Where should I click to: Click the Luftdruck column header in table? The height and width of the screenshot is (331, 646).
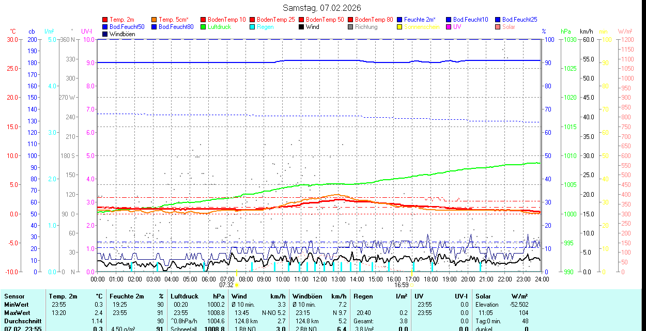coord(184,296)
